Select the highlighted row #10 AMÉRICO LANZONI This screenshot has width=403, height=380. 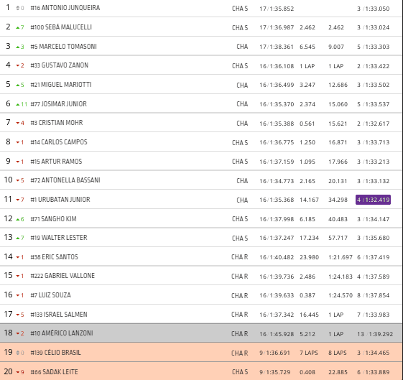tap(201, 333)
